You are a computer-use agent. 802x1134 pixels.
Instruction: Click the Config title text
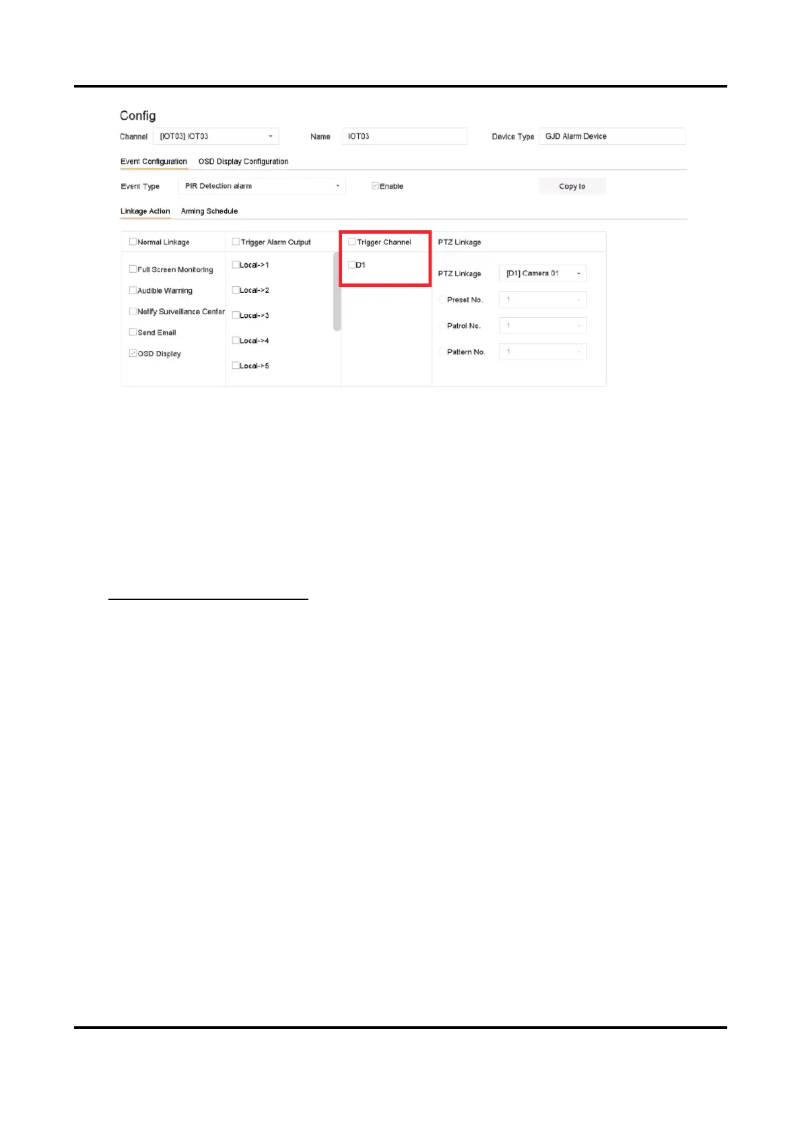[x=137, y=116]
